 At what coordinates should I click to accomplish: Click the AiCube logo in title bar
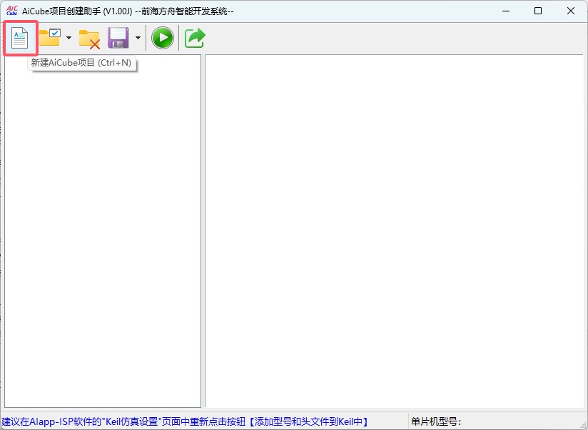click(11, 11)
